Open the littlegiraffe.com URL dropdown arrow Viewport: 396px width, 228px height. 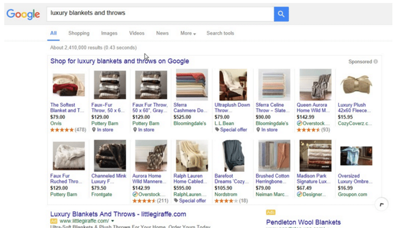113,221
